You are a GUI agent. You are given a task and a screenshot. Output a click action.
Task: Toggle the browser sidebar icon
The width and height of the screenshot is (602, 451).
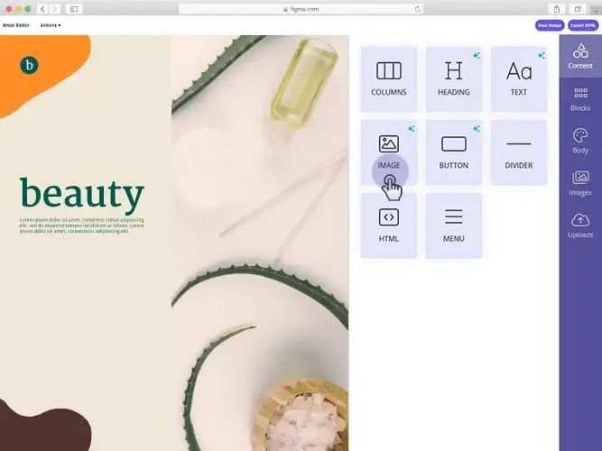pos(74,9)
